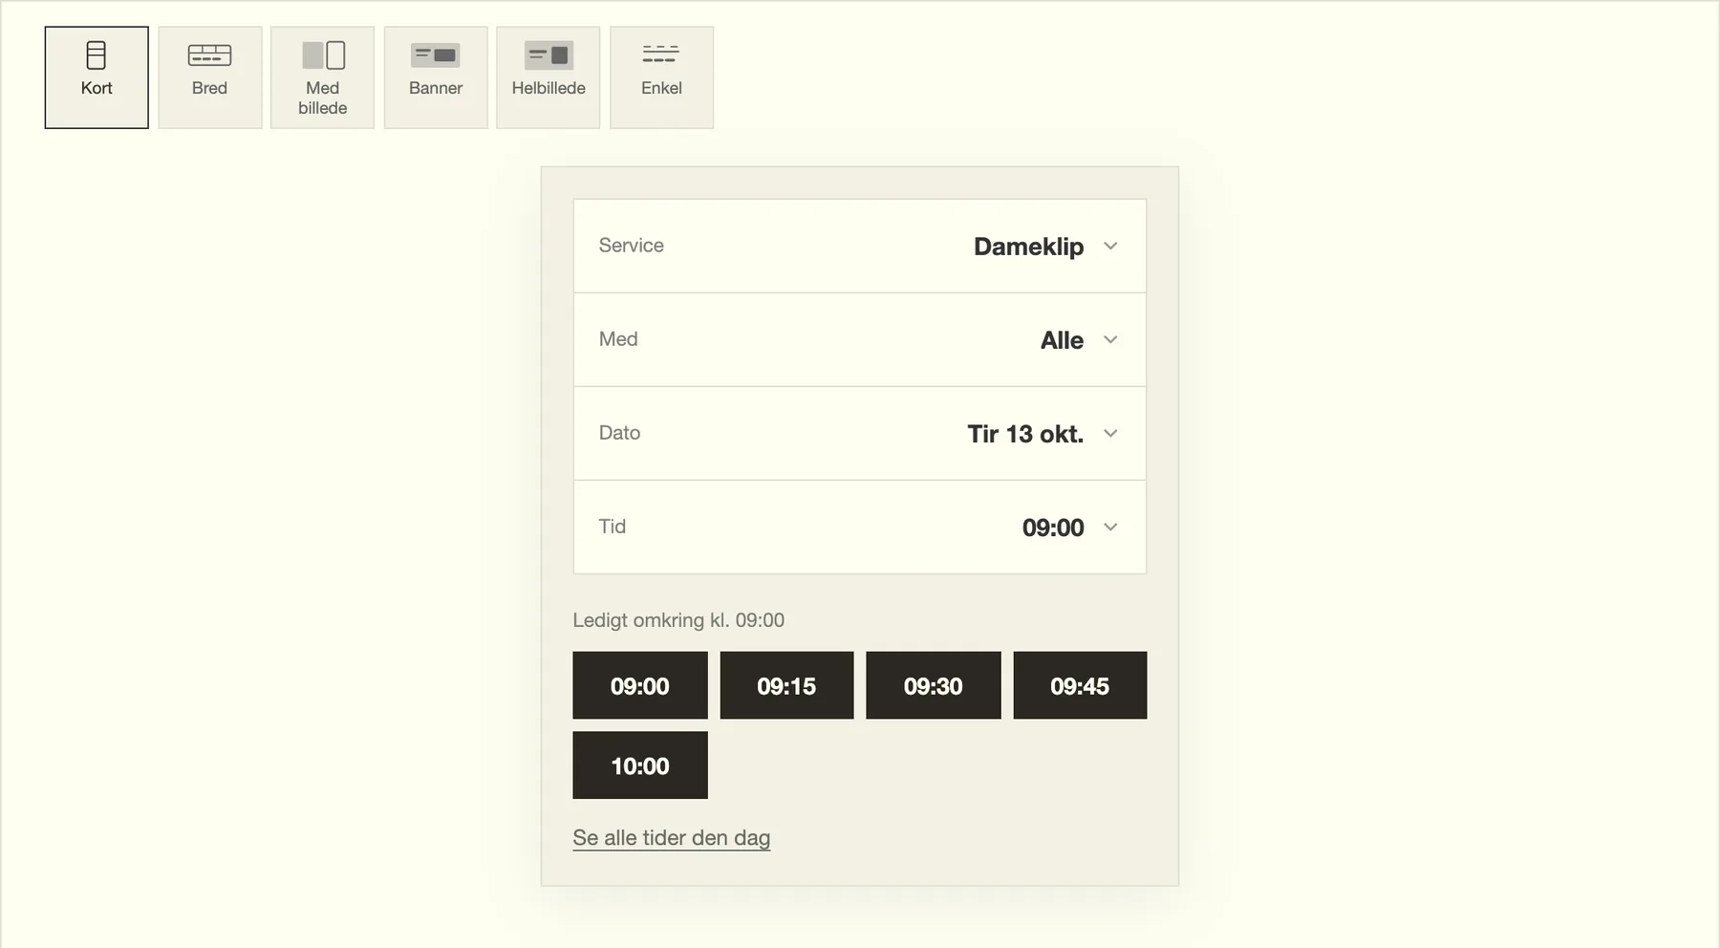
Task: Click the Ledigt omkring kl. 09:00 text
Action: pos(678,620)
